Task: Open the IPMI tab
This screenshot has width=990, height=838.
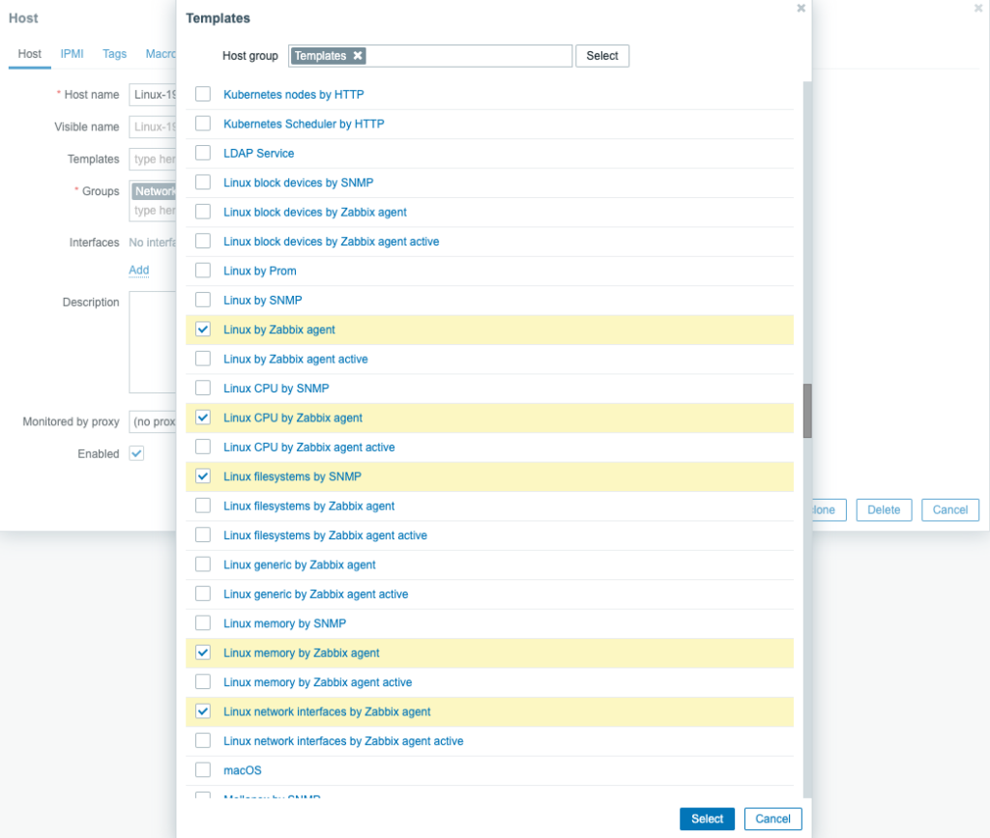Action: [x=72, y=53]
